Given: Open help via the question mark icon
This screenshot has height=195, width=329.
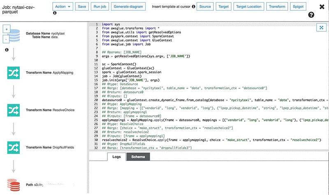Looking at the screenshot, I should click(311, 15).
